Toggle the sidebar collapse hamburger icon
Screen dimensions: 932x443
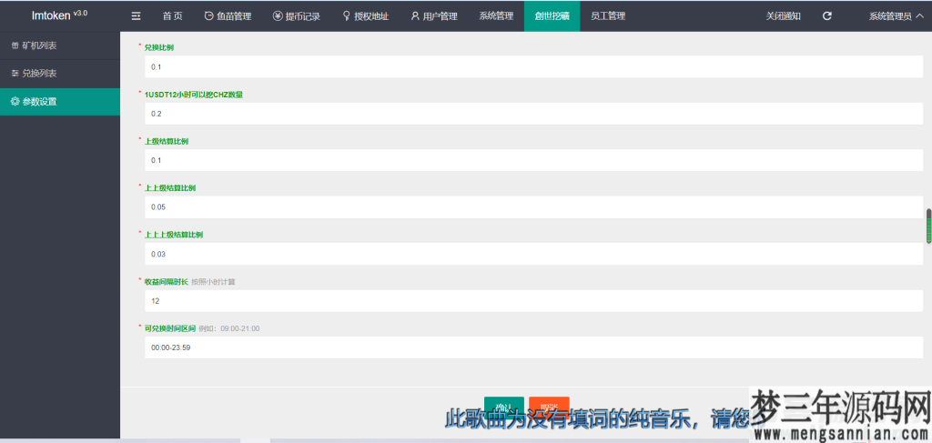click(x=136, y=16)
